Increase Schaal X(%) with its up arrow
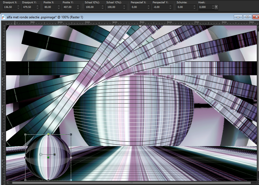 coord(103,6)
